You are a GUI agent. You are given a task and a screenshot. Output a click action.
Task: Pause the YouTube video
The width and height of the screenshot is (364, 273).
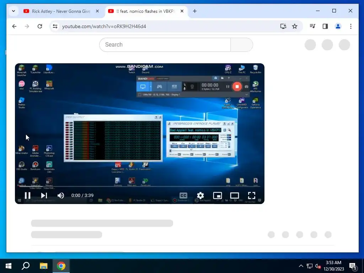27,196
